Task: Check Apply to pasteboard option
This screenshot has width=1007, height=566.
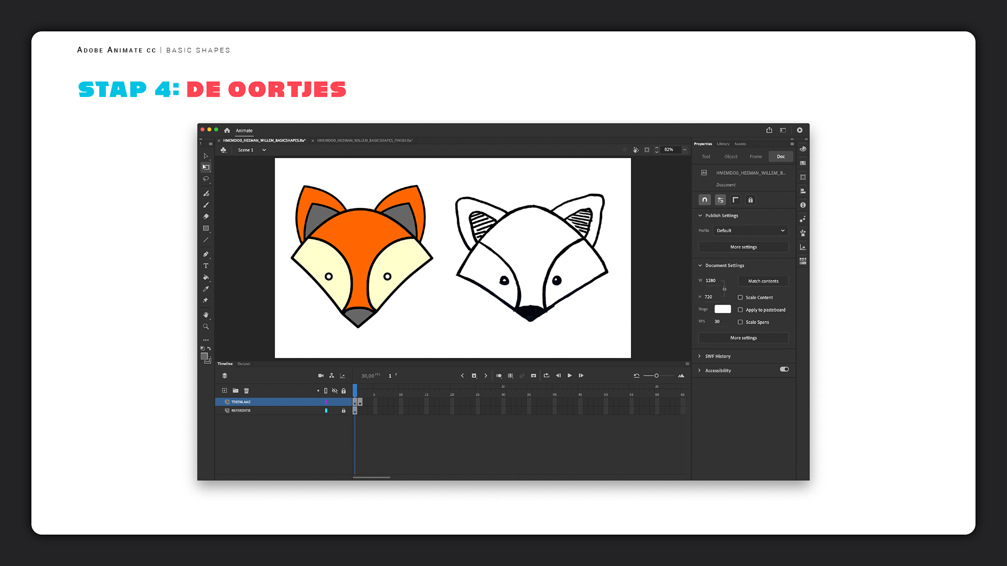Action: click(x=740, y=310)
